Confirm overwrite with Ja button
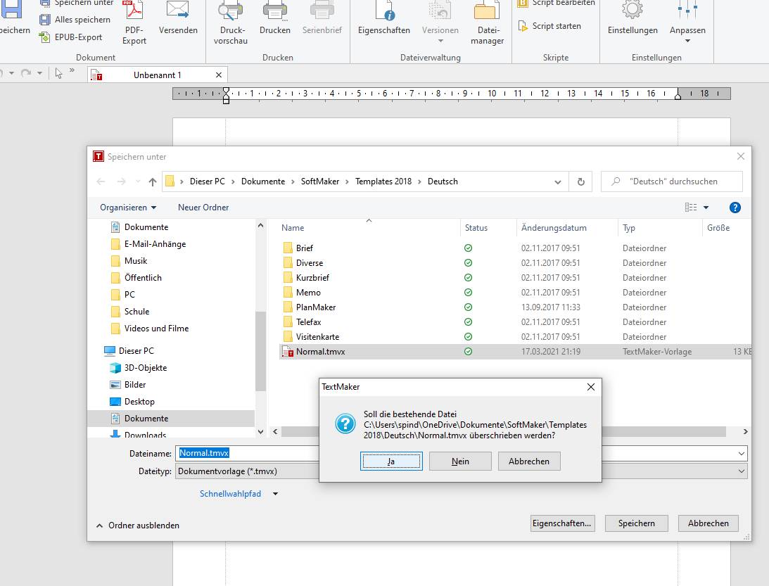This screenshot has height=586, width=769. click(391, 461)
